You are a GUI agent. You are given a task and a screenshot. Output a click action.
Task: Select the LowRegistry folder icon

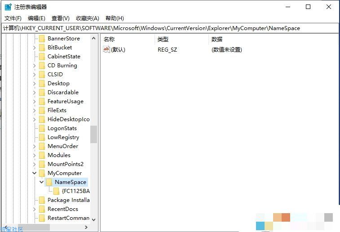pyautogui.click(x=42, y=137)
